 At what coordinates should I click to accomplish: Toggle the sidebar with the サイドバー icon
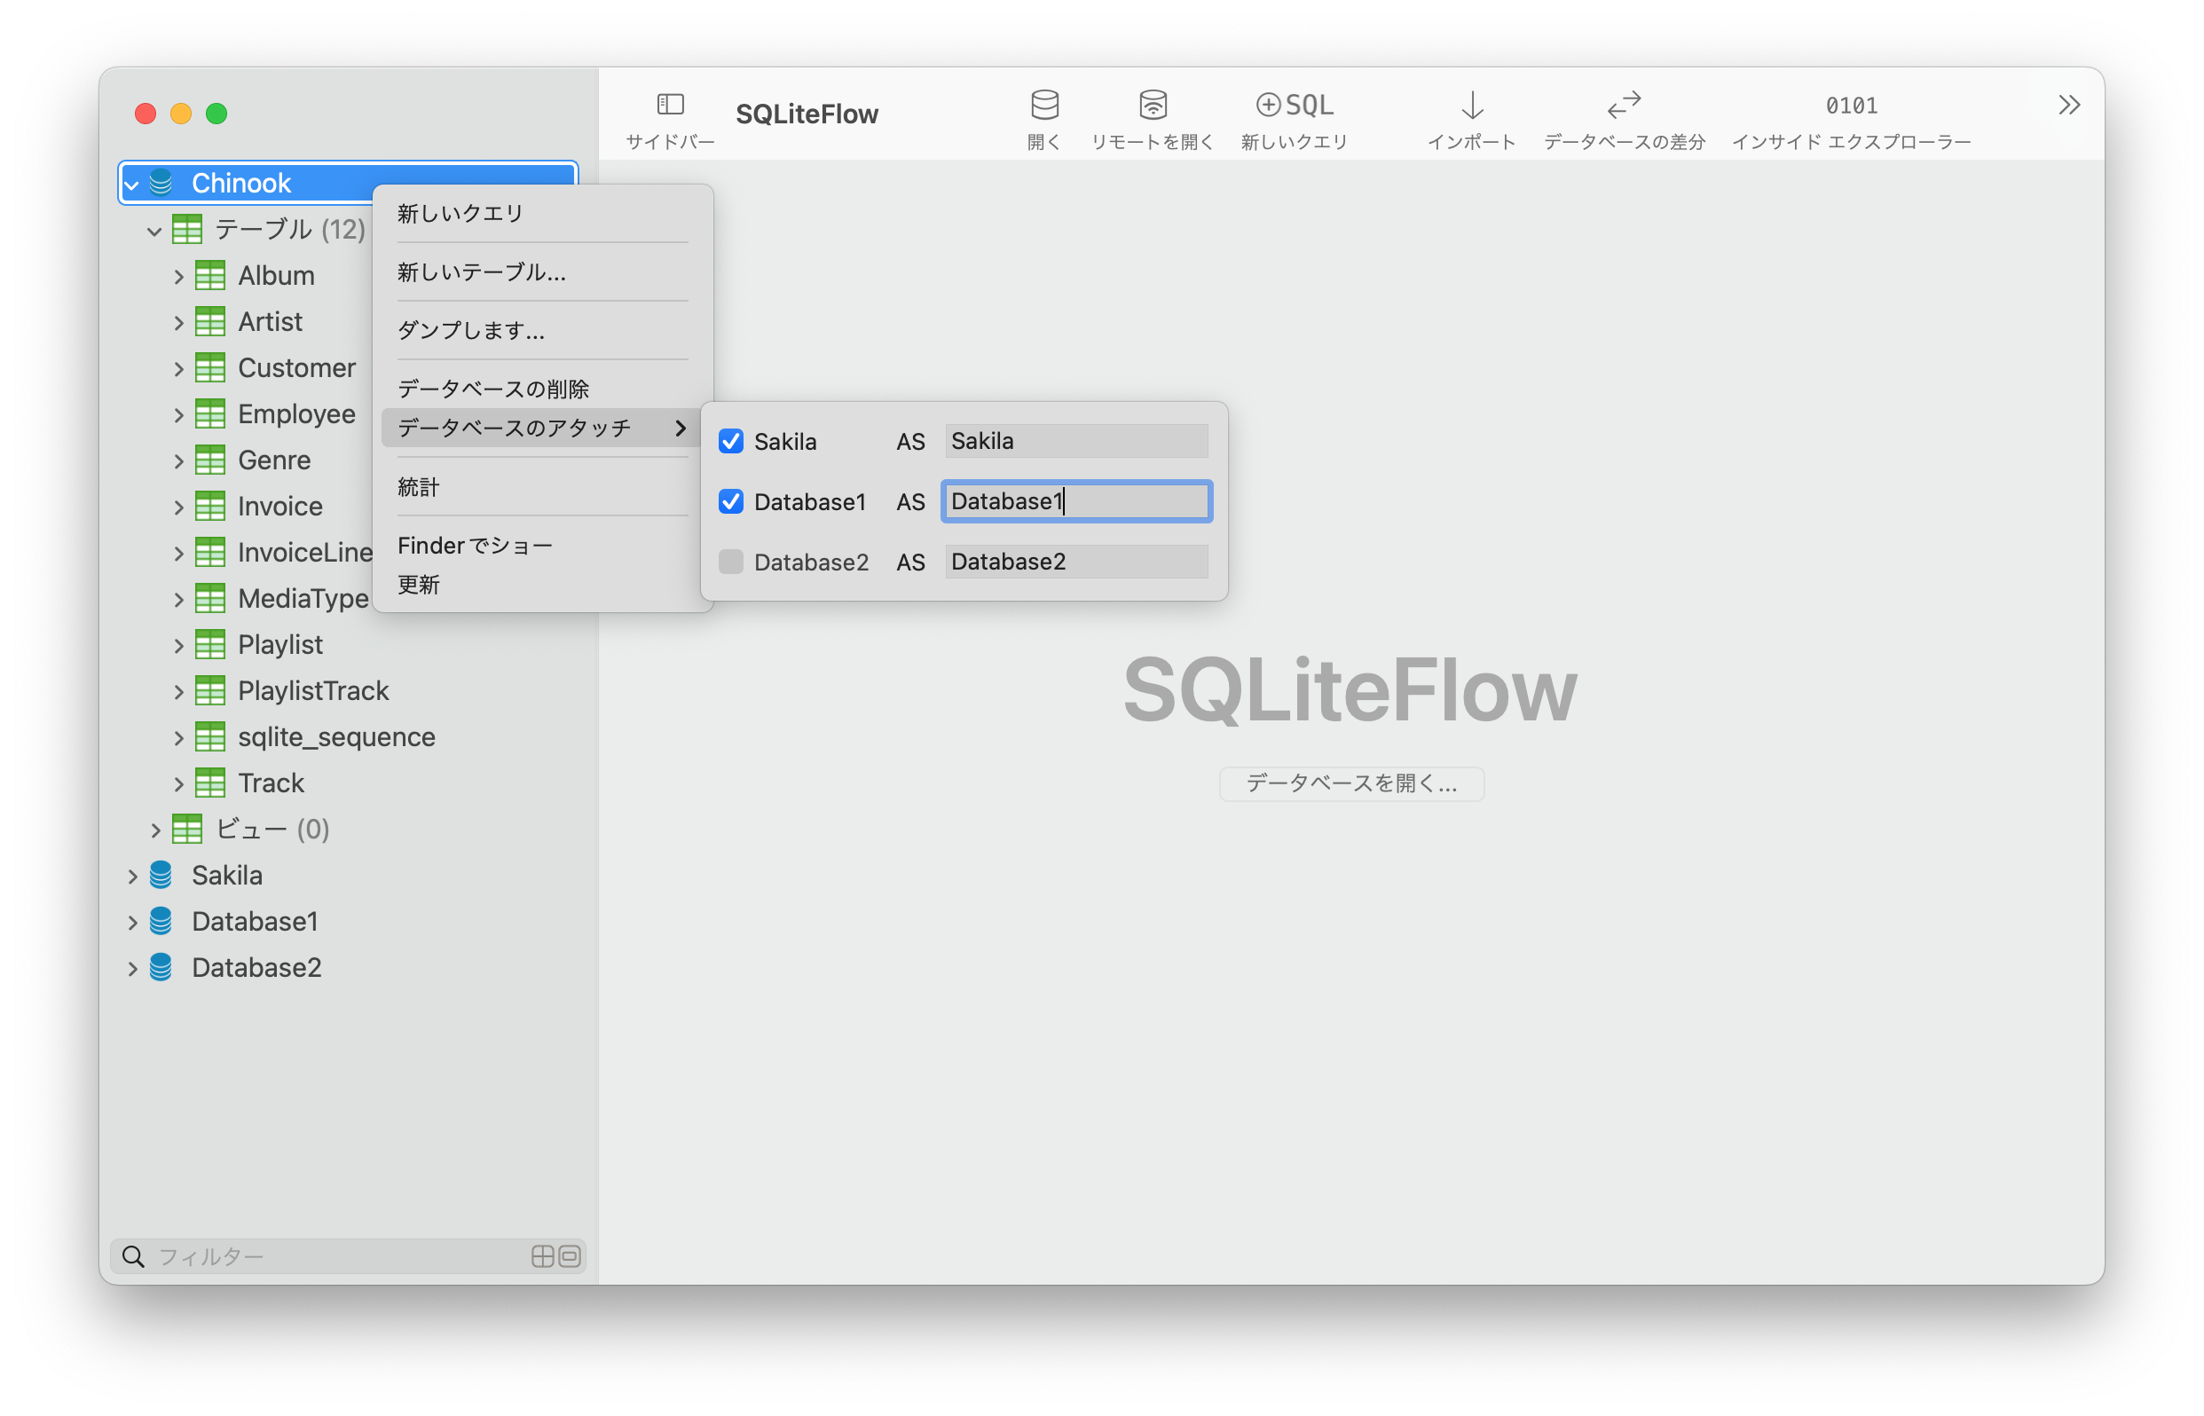pyautogui.click(x=670, y=104)
